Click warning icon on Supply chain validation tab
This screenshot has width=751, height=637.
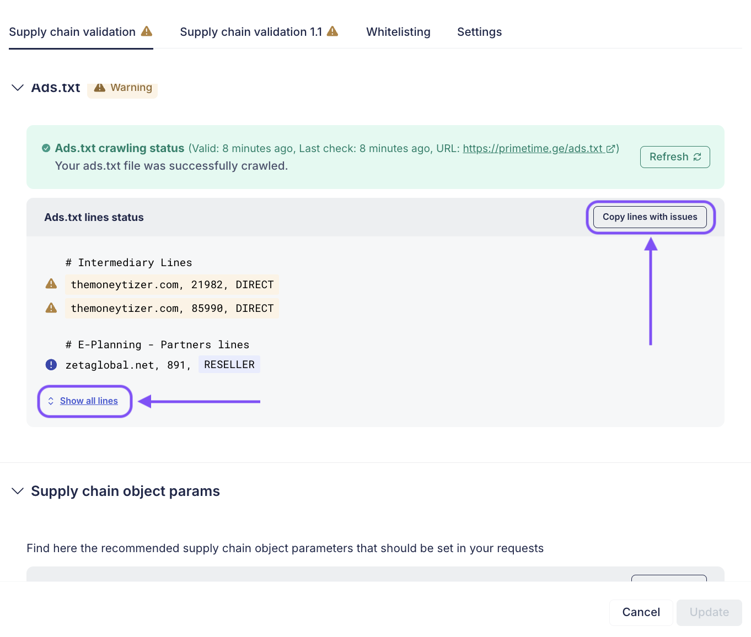click(147, 31)
